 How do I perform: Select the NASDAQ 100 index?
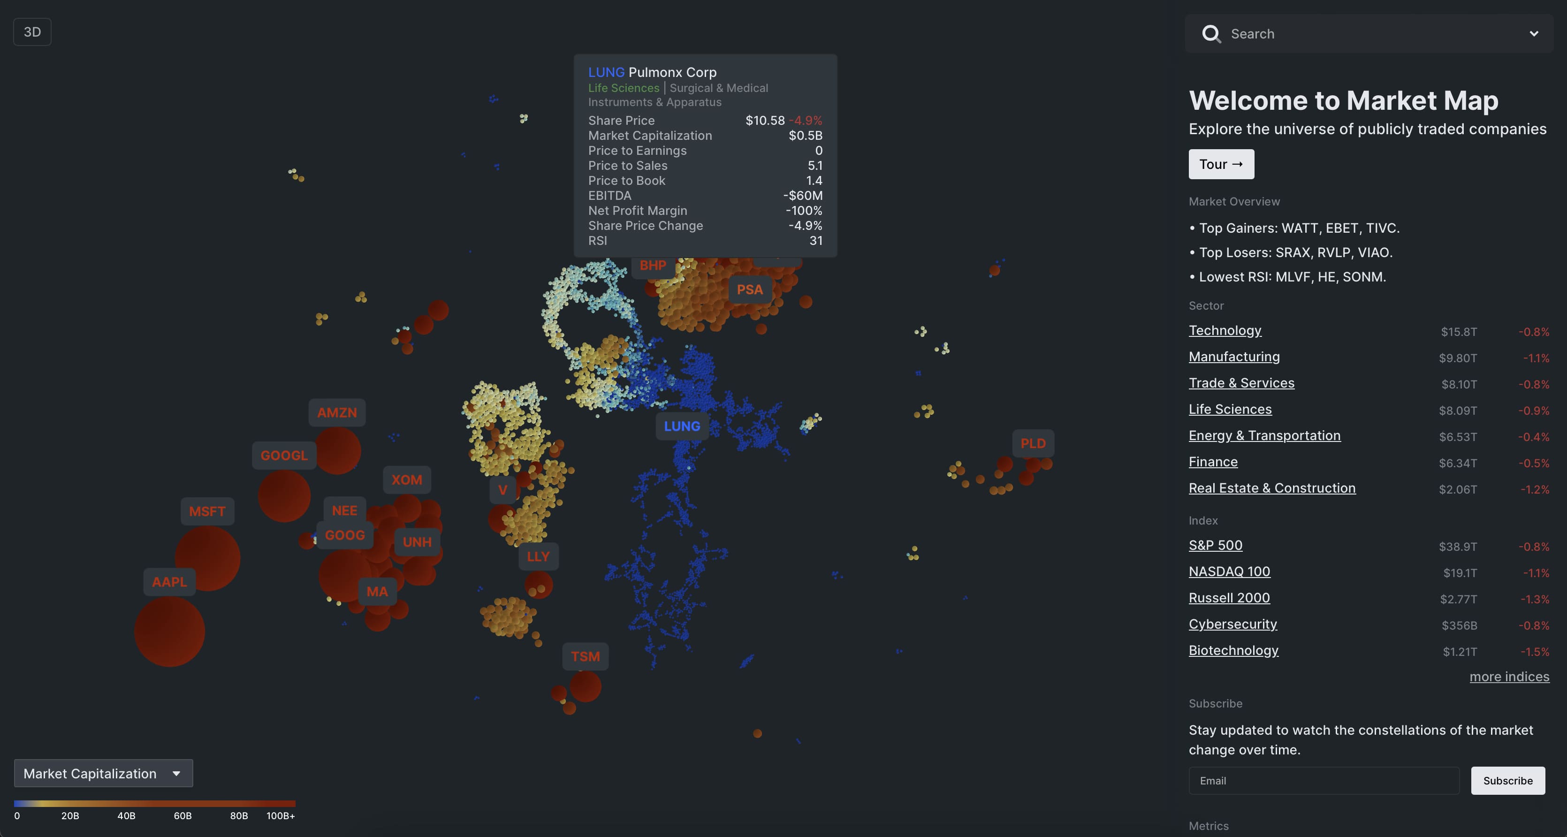point(1229,571)
